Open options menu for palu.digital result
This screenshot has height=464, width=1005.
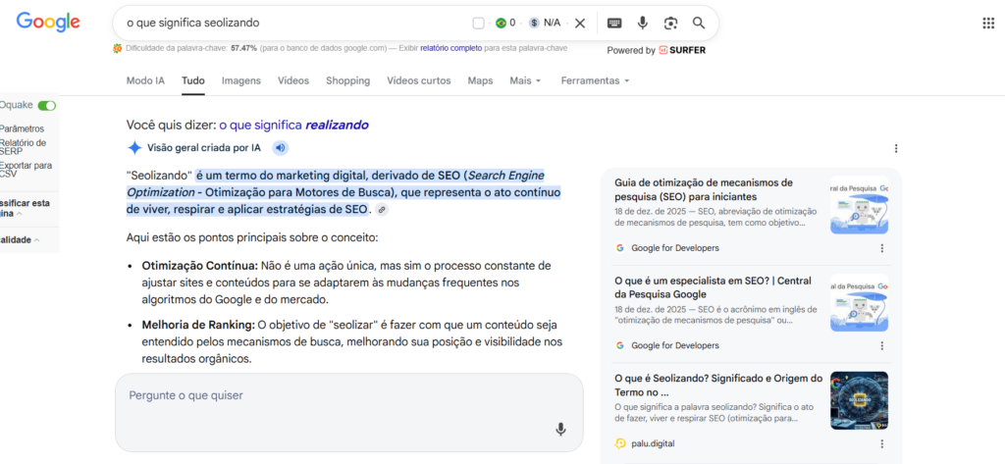point(882,443)
